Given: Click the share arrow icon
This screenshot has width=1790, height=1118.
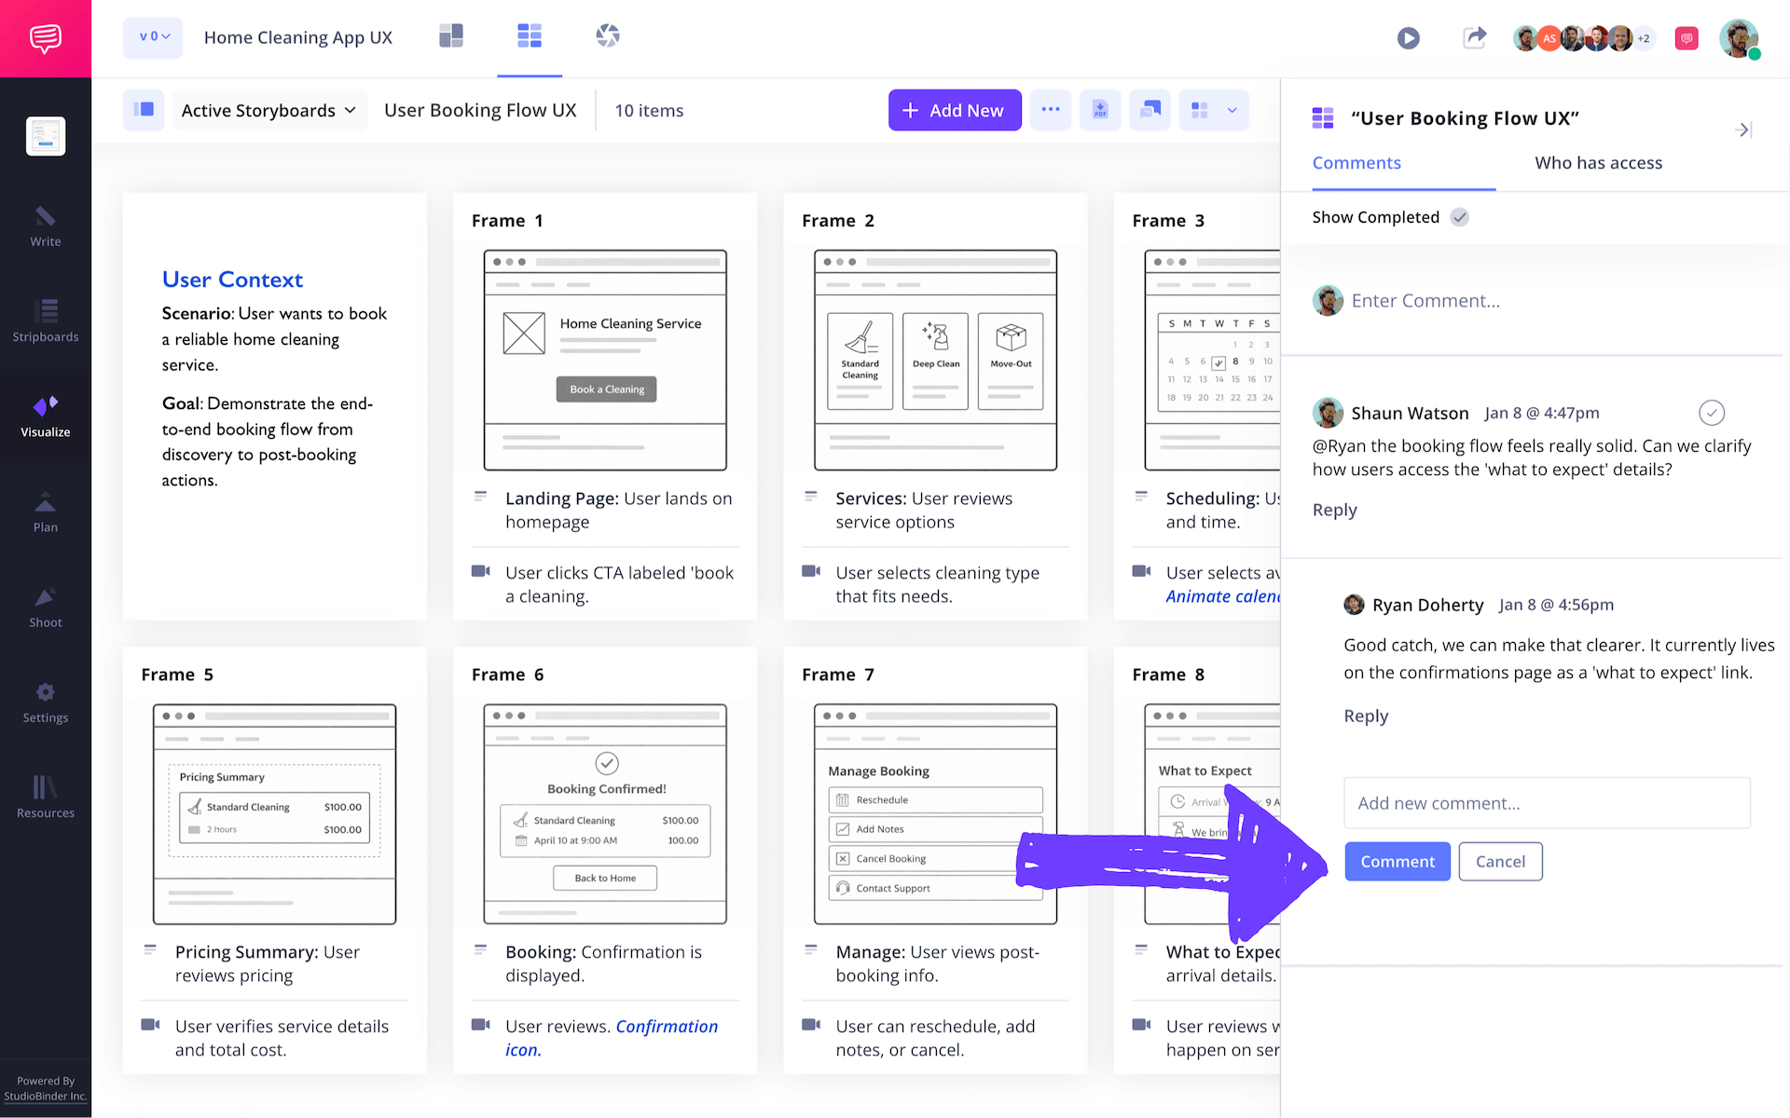Looking at the screenshot, I should [x=1474, y=37].
